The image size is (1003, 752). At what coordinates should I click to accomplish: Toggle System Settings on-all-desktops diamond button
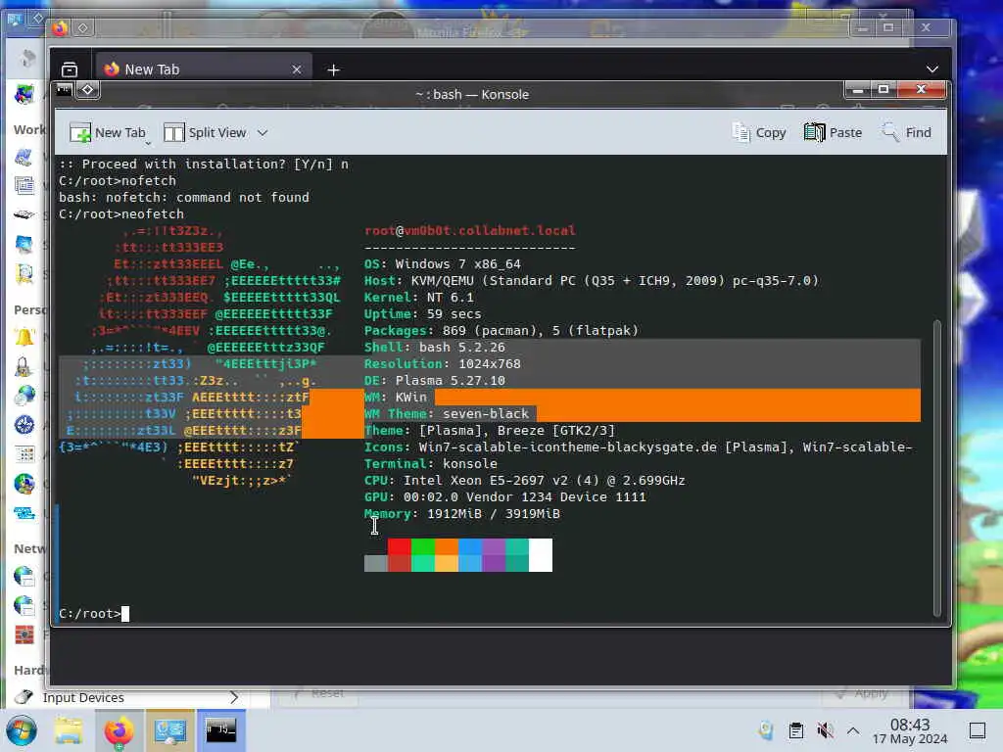pos(37,18)
